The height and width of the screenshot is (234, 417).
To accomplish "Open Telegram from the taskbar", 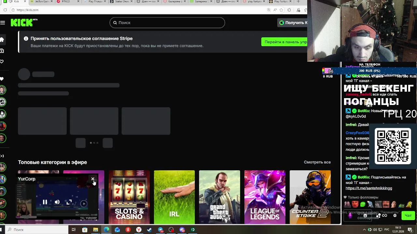I will coord(160,230).
